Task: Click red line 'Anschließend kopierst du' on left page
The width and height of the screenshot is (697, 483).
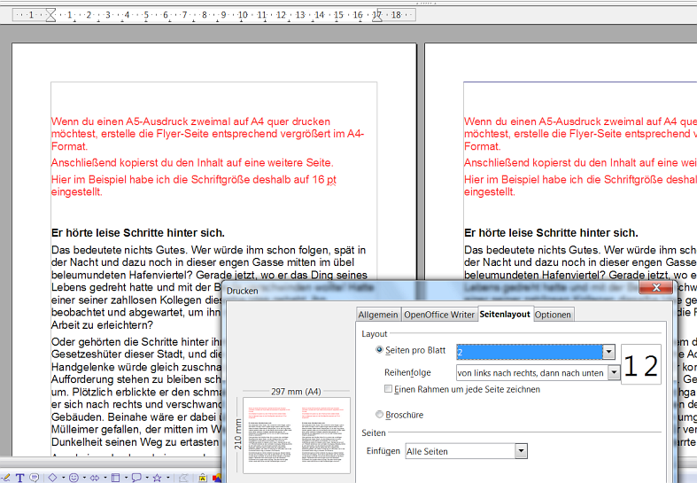Action: point(192,163)
